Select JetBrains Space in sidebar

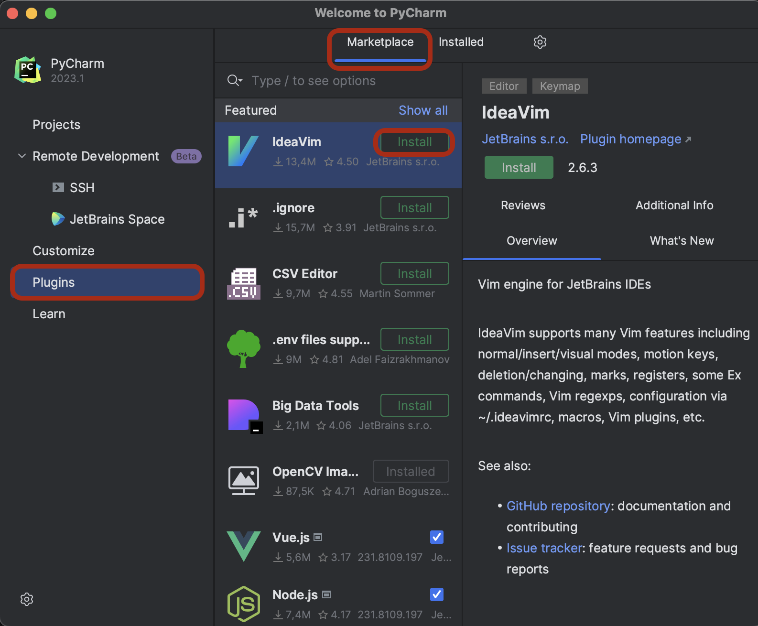[x=117, y=219]
